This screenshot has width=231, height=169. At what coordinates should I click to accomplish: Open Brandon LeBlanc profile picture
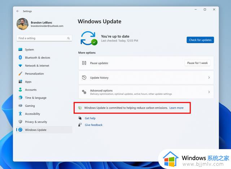click(x=22, y=24)
